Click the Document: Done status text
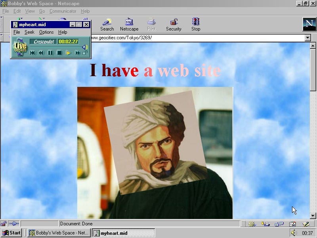 click(76, 224)
